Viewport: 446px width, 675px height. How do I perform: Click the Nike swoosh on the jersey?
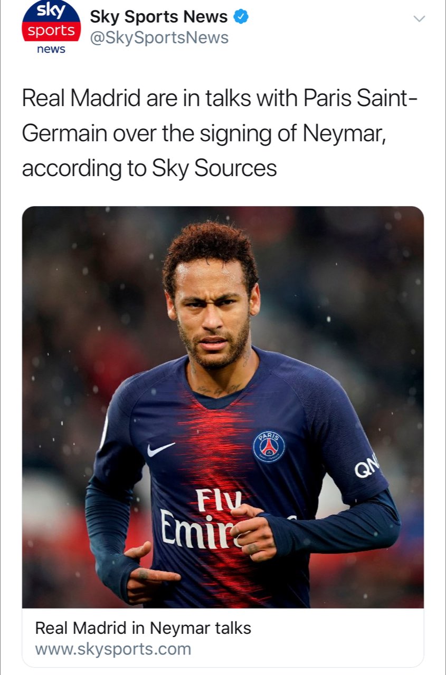pyautogui.click(x=160, y=449)
